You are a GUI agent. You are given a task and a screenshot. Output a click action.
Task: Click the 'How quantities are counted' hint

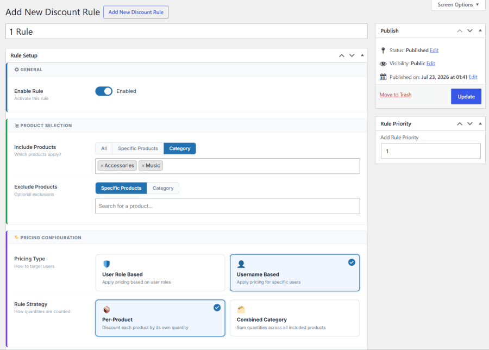tap(42, 311)
